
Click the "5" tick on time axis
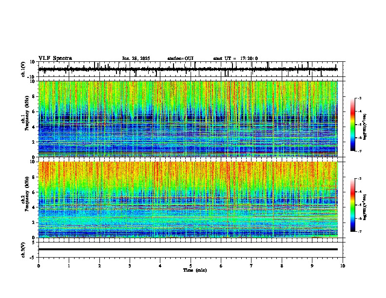click(191, 266)
